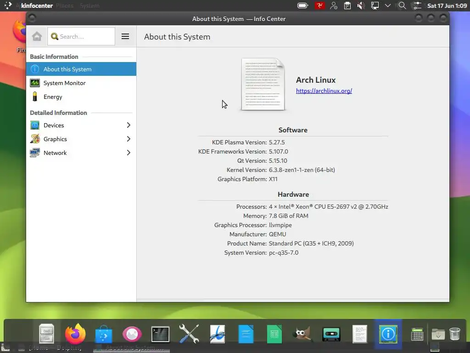Launch GIMP from the dock
470x353 pixels.
303,334
